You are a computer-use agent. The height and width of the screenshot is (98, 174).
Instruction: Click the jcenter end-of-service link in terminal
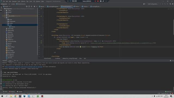(x=24, y=67)
